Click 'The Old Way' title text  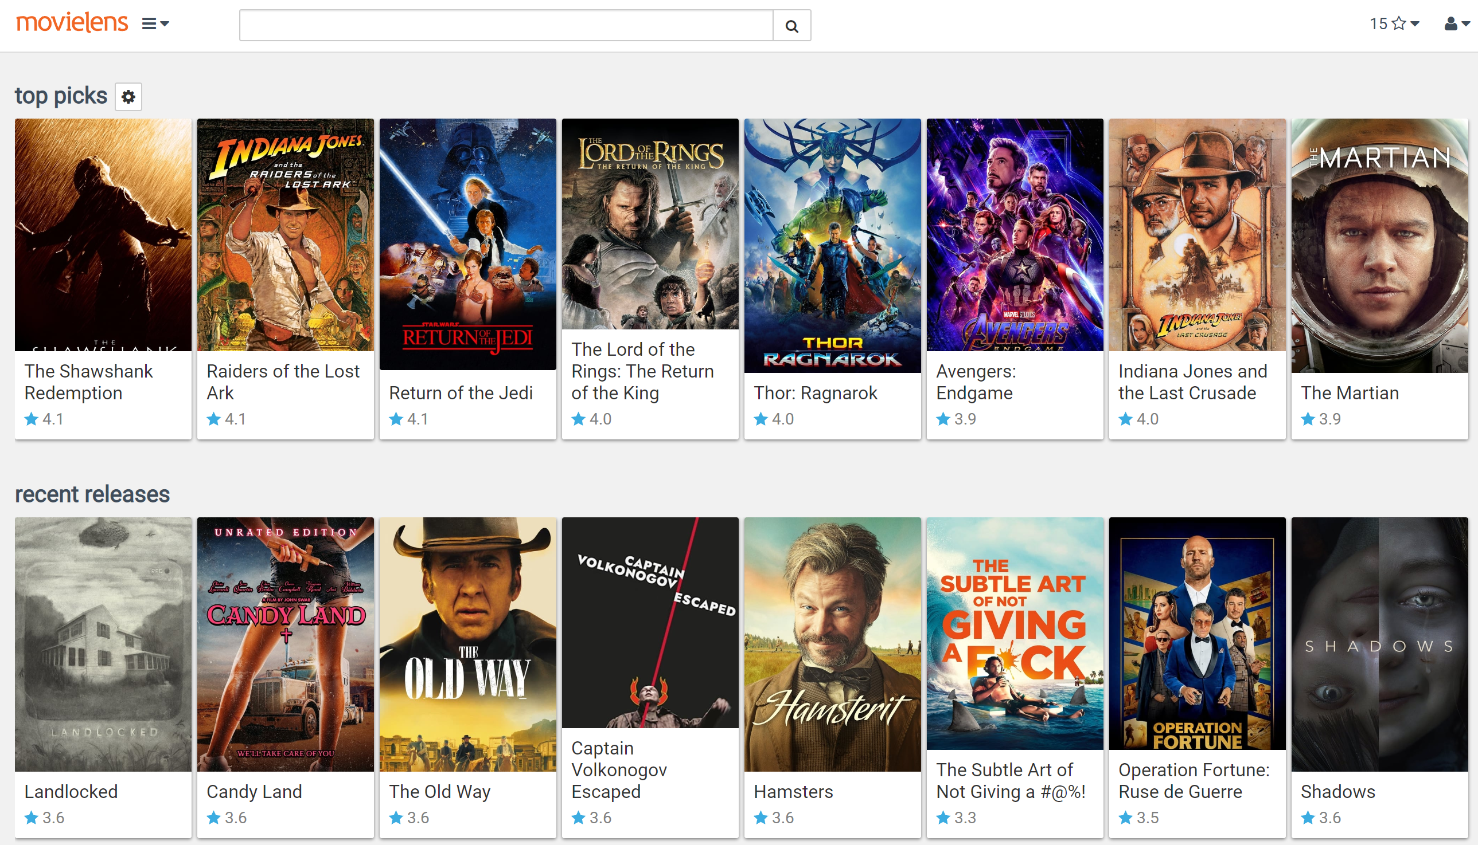[x=440, y=792]
